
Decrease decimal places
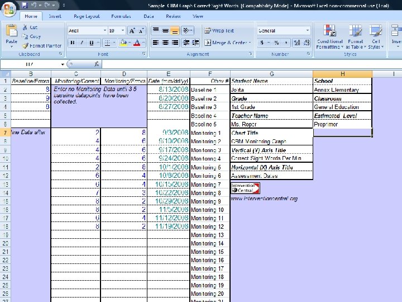point(307,43)
